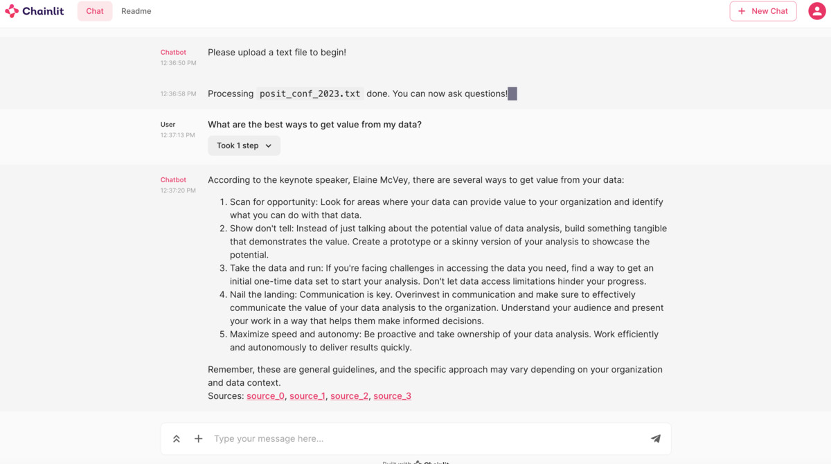The image size is (831, 464).
Task: Expand the Took 1 step dropdown
Action: point(244,145)
